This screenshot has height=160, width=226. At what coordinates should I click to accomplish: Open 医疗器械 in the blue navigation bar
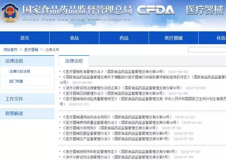(173, 38)
